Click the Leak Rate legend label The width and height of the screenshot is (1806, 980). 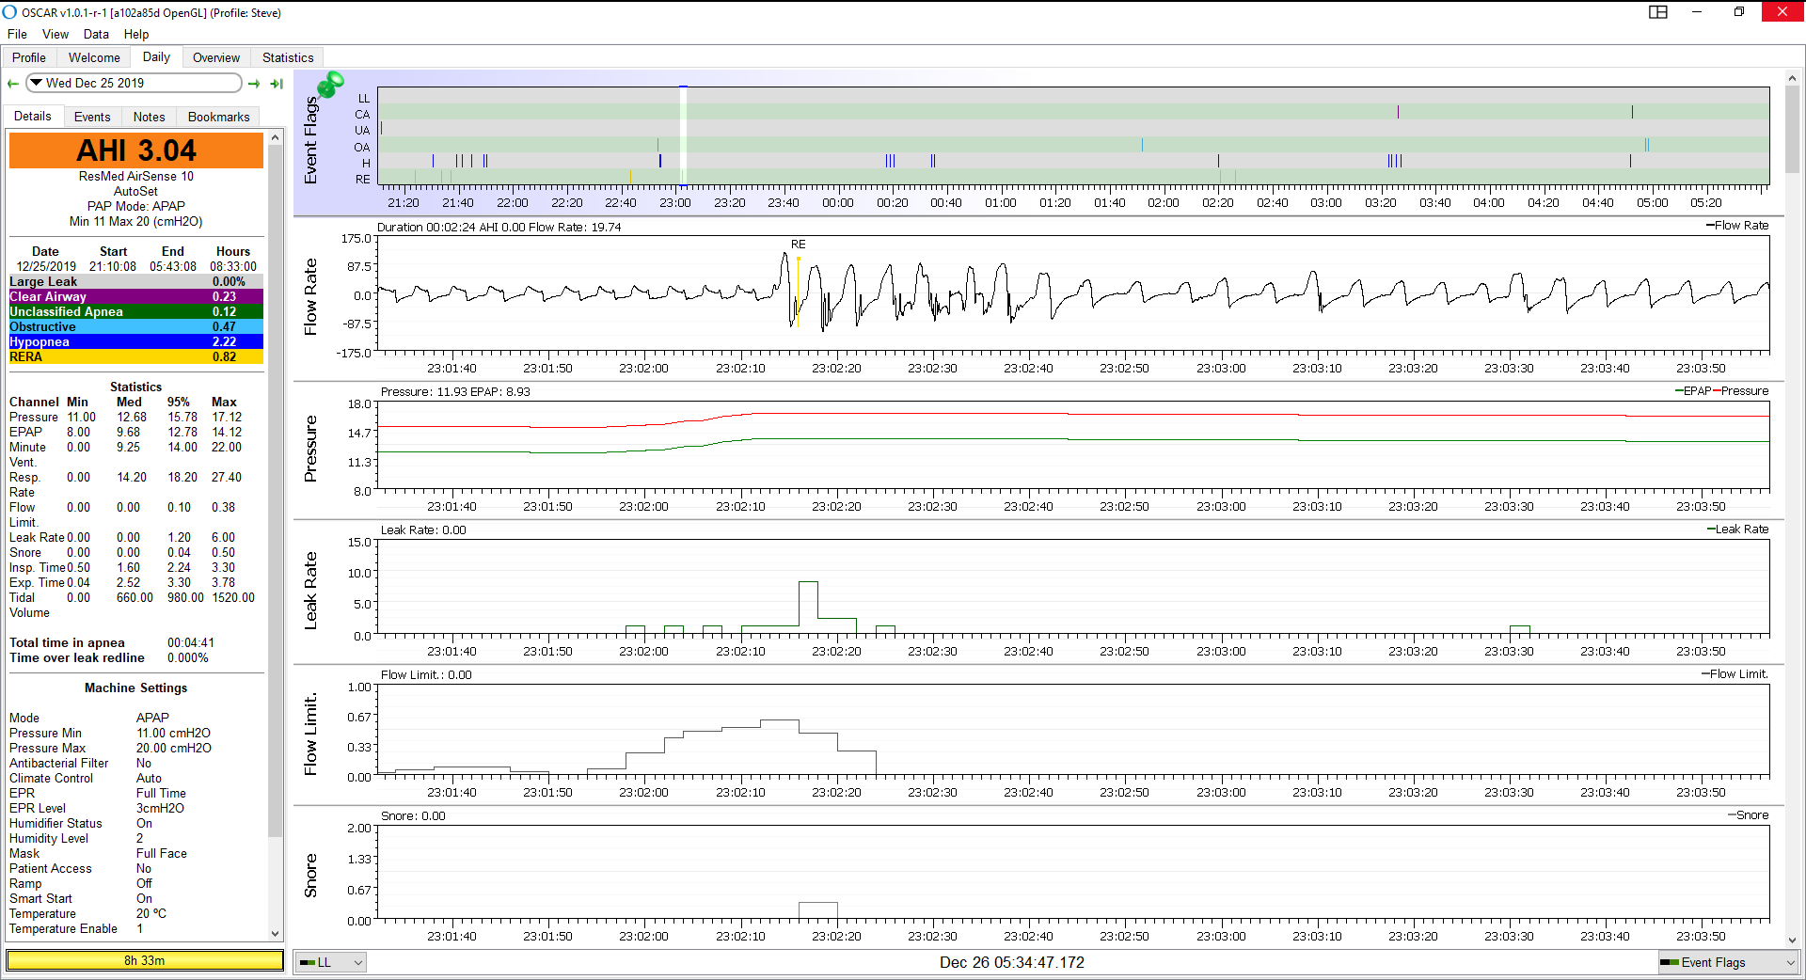[x=1737, y=530]
